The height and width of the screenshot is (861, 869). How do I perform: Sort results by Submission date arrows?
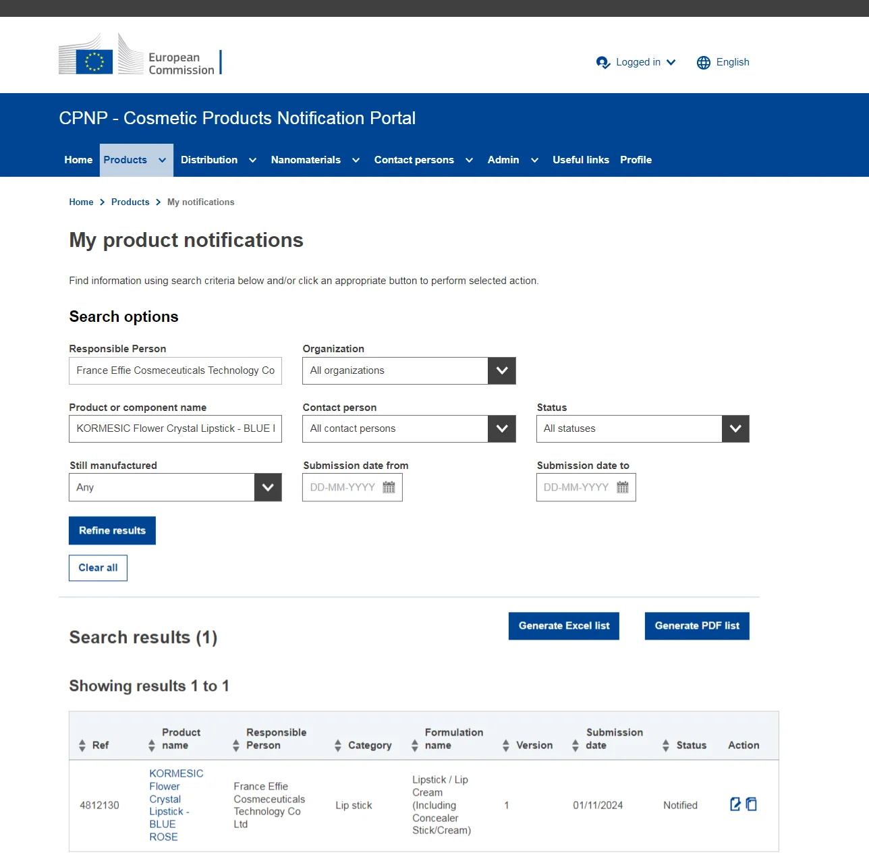pyautogui.click(x=576, y=745)
